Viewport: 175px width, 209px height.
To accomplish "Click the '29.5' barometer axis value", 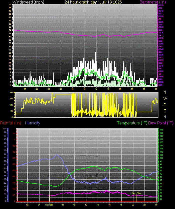I will (x=160, y=46).
